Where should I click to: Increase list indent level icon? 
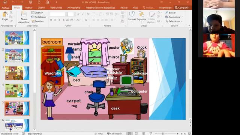pos(111,14)
